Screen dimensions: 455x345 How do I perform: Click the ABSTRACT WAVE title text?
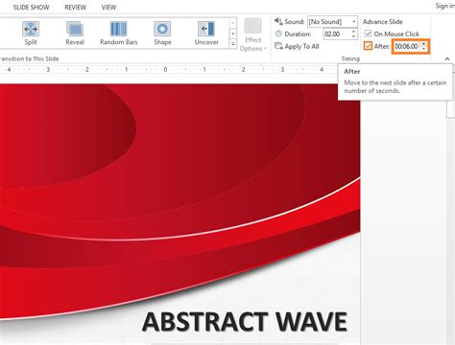(245, 321)
